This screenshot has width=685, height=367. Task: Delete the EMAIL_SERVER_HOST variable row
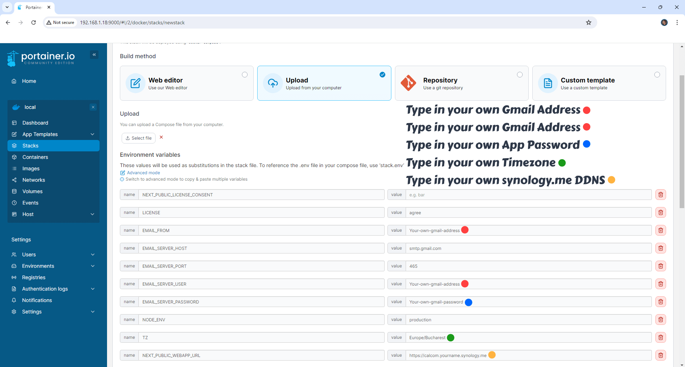click(x=660, y=248)
